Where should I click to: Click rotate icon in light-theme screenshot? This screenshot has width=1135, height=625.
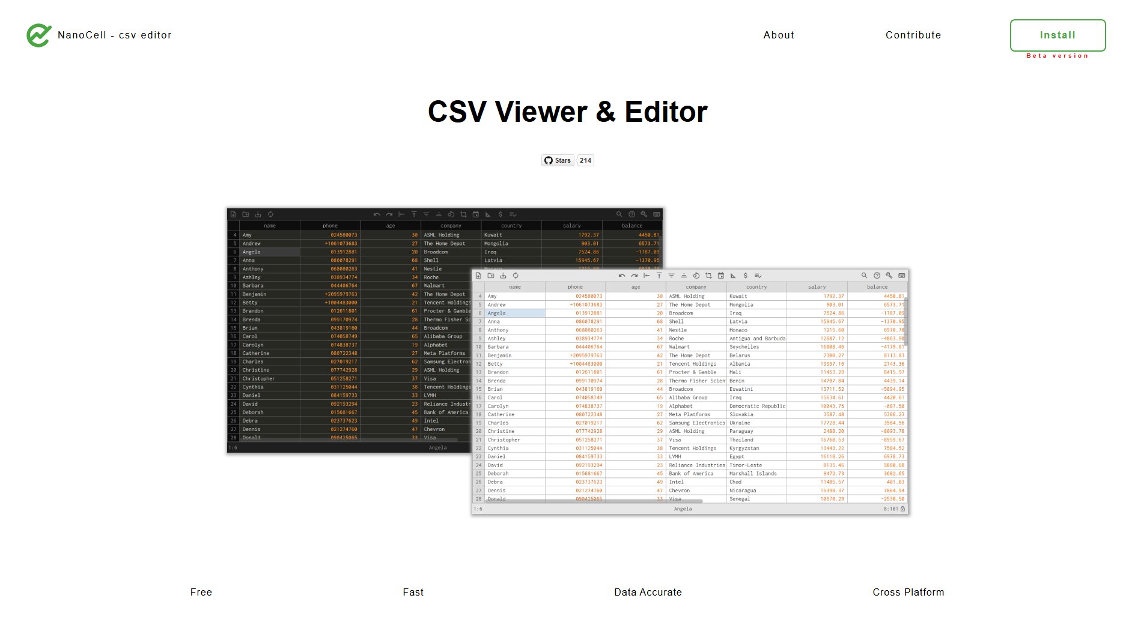click(696, 276)
